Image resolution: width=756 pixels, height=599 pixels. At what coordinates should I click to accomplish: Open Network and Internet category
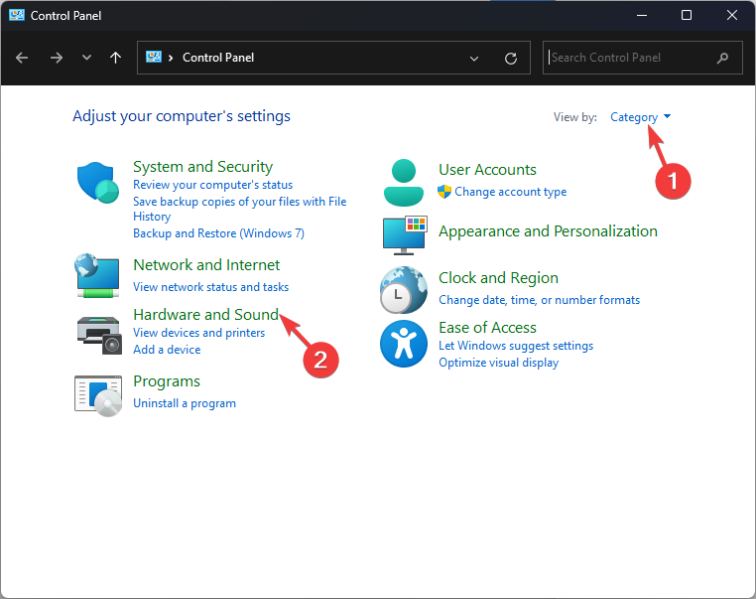click(206, 265)
